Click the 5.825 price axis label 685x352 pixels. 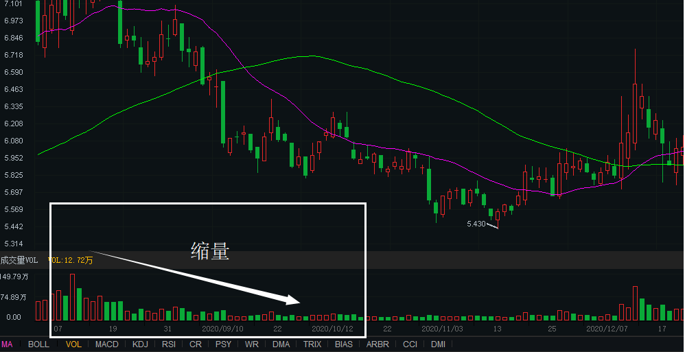pos(13,175)
